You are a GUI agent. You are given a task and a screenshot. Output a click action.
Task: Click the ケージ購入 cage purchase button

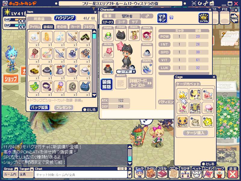[x=196, y=133]
